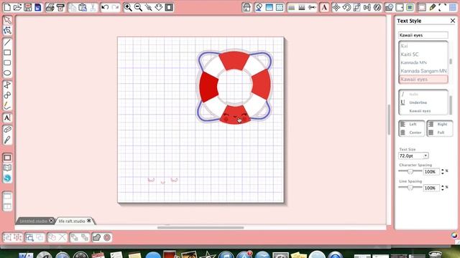Create a new document
Screen dimensions: 460x258
(7, 7)
